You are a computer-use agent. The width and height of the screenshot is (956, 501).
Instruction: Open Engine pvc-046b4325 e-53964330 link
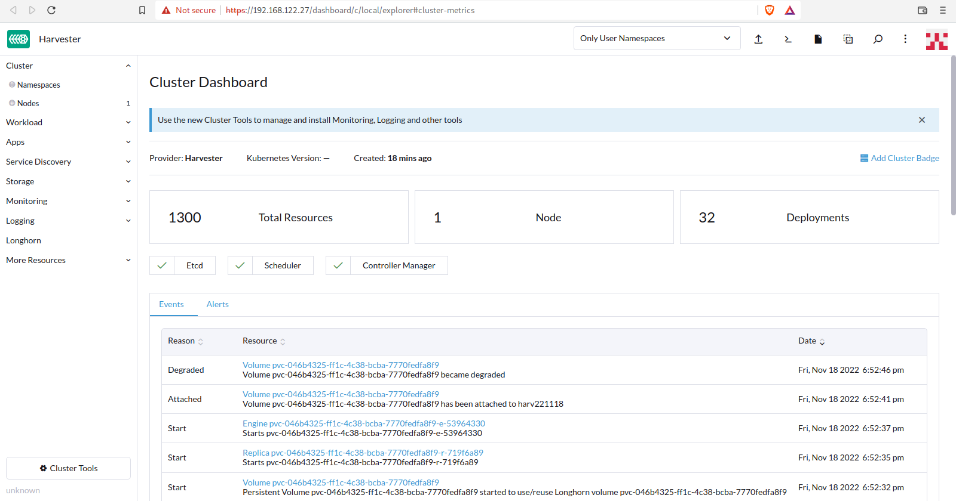(x=364, y=423)
